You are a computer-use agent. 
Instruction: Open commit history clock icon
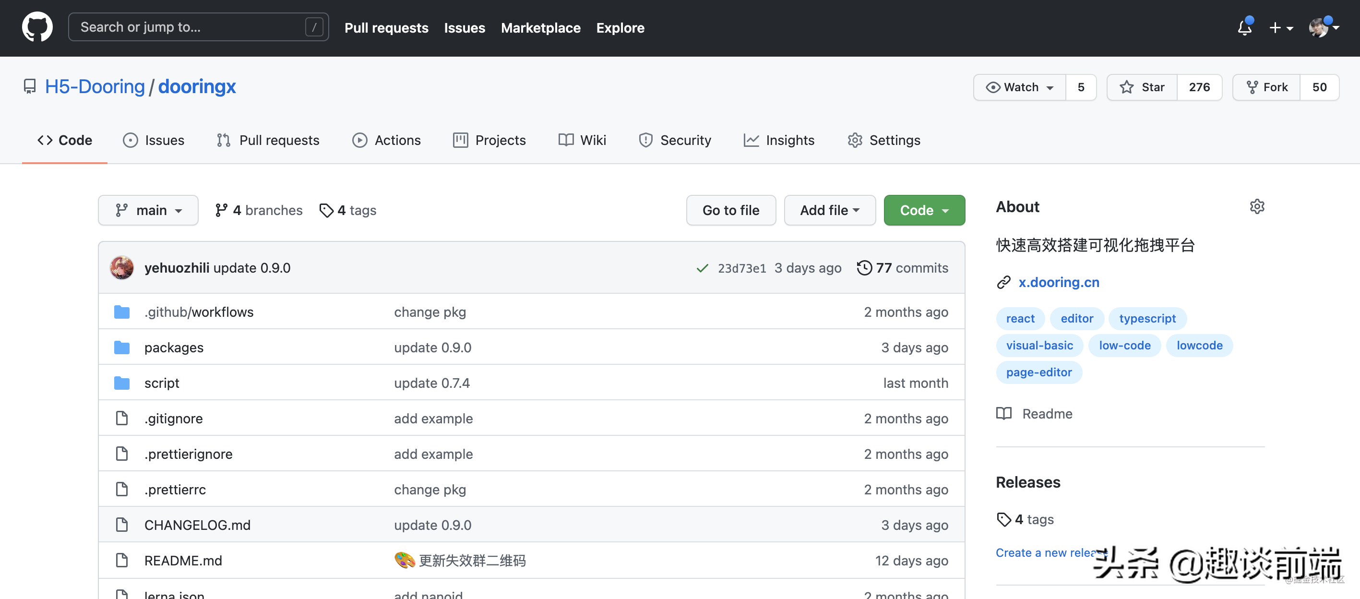(864, 268)
